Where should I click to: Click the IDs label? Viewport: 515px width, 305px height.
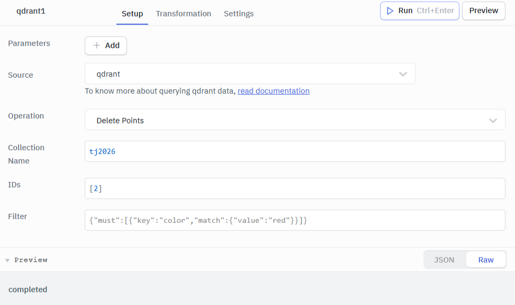click(x=14, y=185)
